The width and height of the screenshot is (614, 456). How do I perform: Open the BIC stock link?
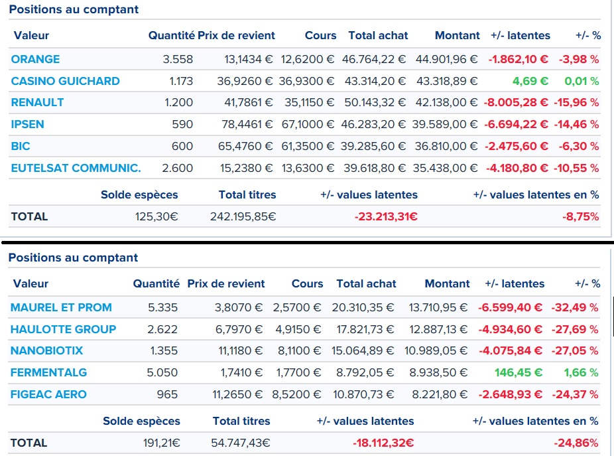pyautogui.click(x=21, y=146)
